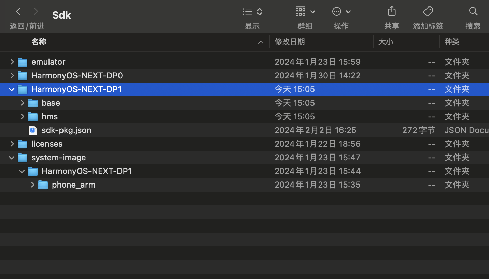The height and width of the screenshot is (279, 489).
Task: Toggle the up/down stepper beside the display icon
Action: point(260,12)
